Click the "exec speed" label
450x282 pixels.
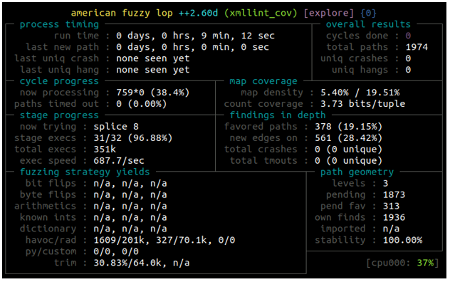click(x=48, y=161)
